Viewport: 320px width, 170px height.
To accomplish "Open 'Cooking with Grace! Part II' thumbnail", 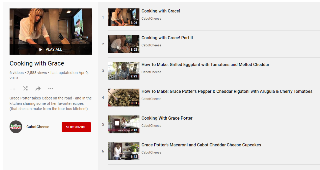I will tap(123, 44).
